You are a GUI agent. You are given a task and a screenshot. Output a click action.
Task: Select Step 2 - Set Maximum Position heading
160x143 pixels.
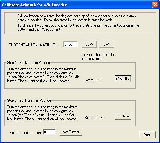[x=29, y=101]
